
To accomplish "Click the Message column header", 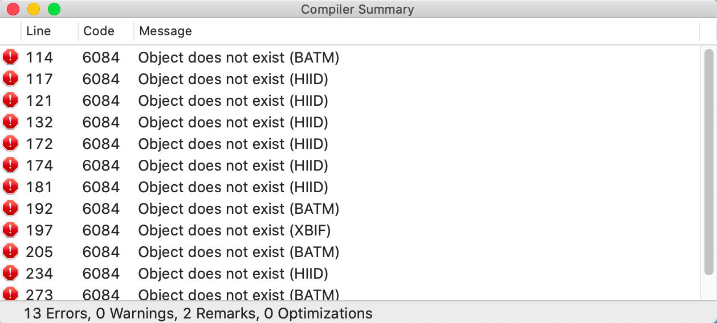I will [166, 31].
